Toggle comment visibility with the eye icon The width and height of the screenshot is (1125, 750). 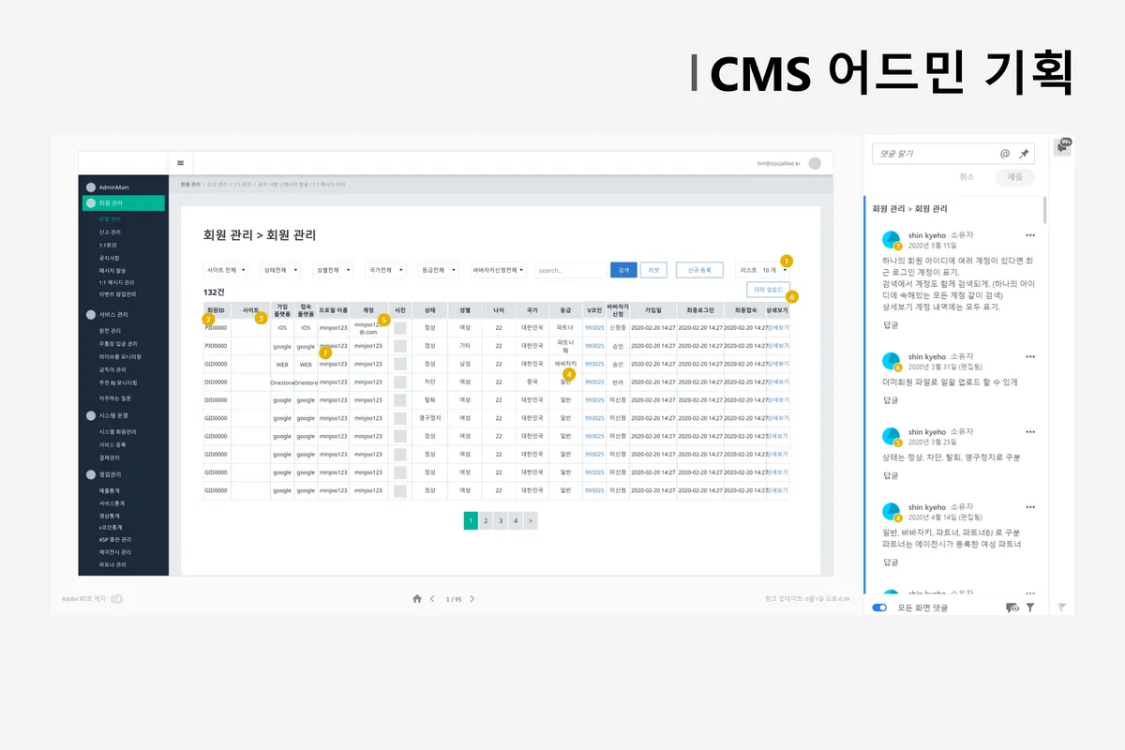(x=1012, y=607)
